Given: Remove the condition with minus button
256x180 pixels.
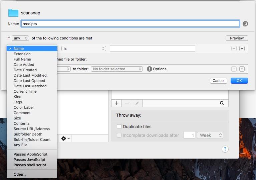Looking at the screenshot, I should pos(234,49).
